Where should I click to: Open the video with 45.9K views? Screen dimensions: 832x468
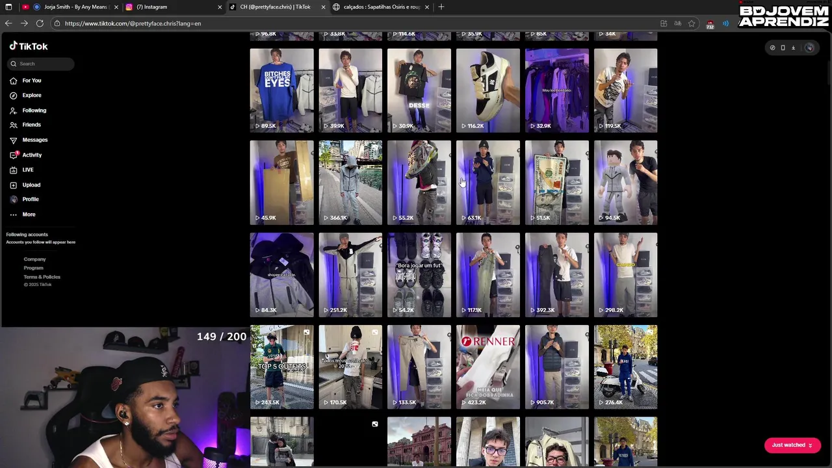(x=281, y=183)
